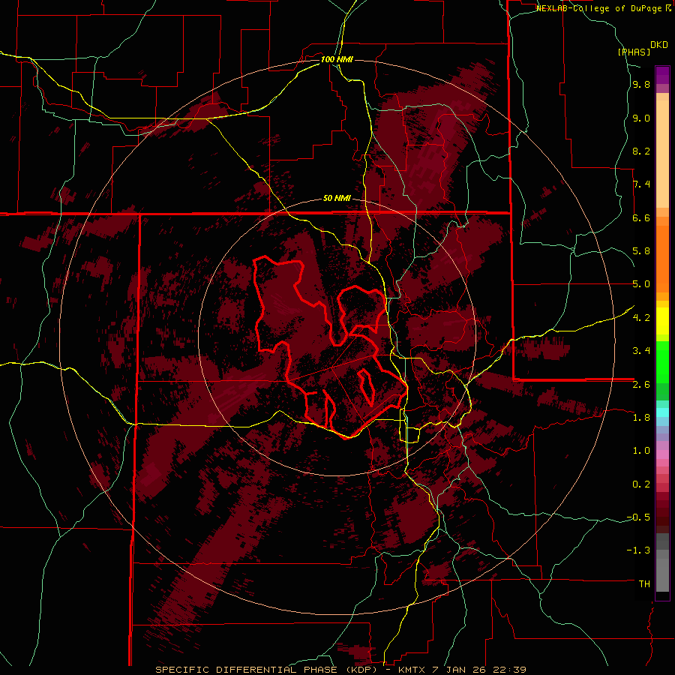Pick the cyan color band in legend
This screenshot has height=675, width=675.
pyautogui.click(x=662, y=412)
